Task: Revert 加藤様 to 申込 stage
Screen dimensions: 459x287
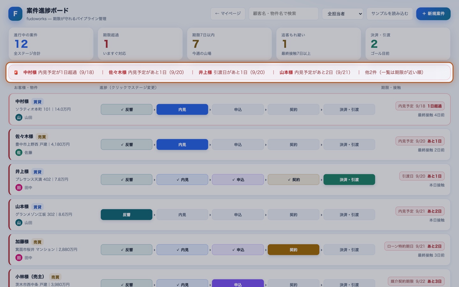Action: tap(238, 250)
